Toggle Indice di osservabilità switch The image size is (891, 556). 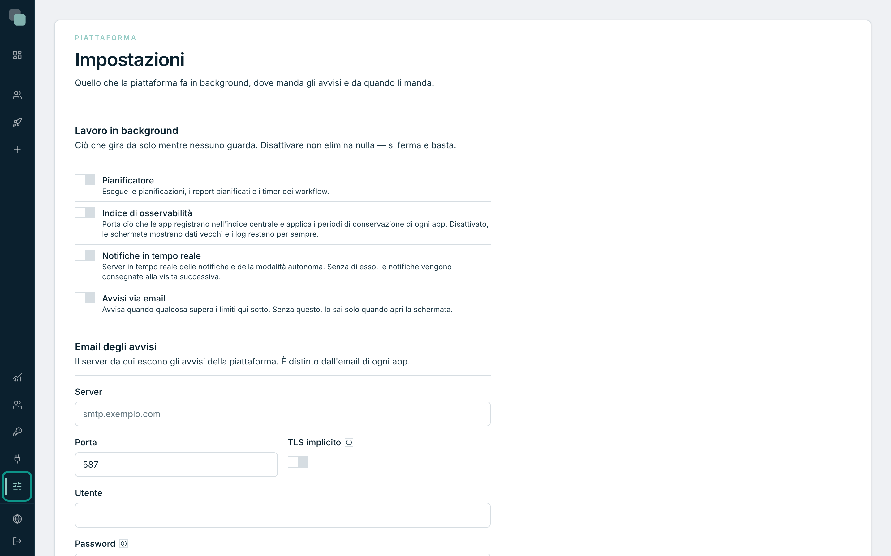pos(85,213)
